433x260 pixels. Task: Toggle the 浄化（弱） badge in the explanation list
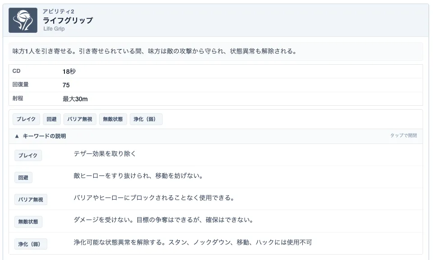point(30,244)
